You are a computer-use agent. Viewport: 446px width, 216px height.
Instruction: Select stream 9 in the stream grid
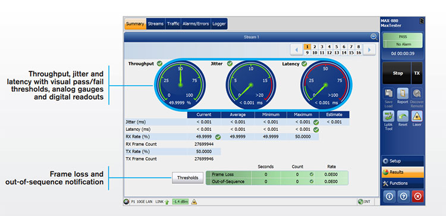pos(307,52)
